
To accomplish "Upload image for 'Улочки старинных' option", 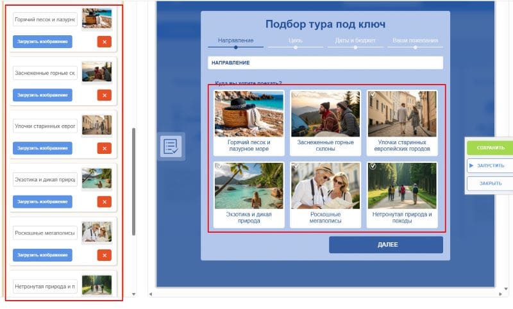I will click(42, 148).
